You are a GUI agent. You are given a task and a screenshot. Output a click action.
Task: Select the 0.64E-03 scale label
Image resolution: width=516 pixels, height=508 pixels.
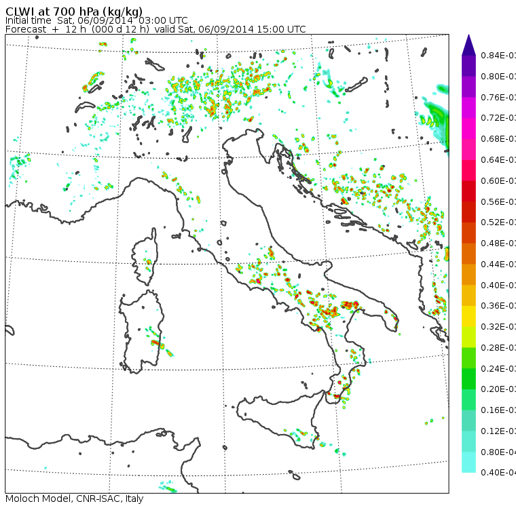pos(498,160)
